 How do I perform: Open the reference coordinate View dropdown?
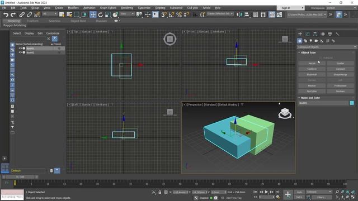point(127,14)
